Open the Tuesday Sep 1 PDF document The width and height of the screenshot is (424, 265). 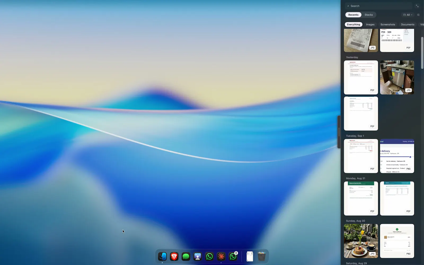[x=361, y=156]
